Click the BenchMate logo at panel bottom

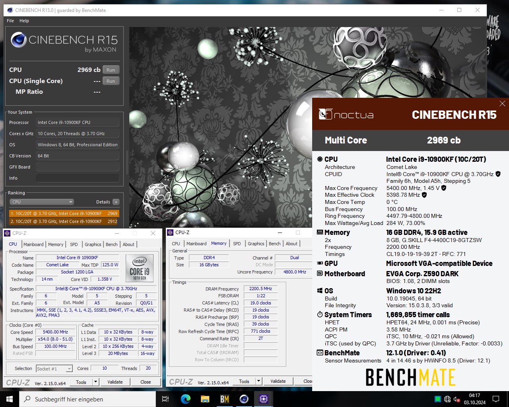tap(410, 378)
